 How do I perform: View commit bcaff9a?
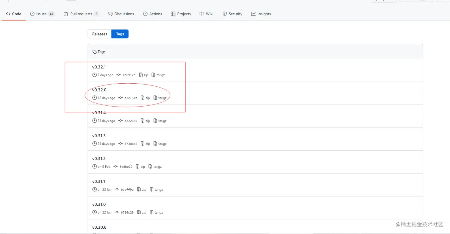tap(124, 190)
